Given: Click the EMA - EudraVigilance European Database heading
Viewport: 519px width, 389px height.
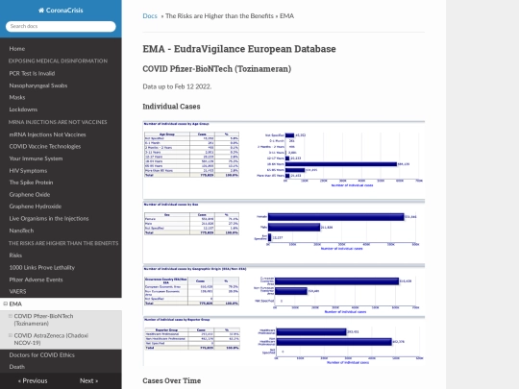Looking at the screenshot, I should tap(239, 49).
